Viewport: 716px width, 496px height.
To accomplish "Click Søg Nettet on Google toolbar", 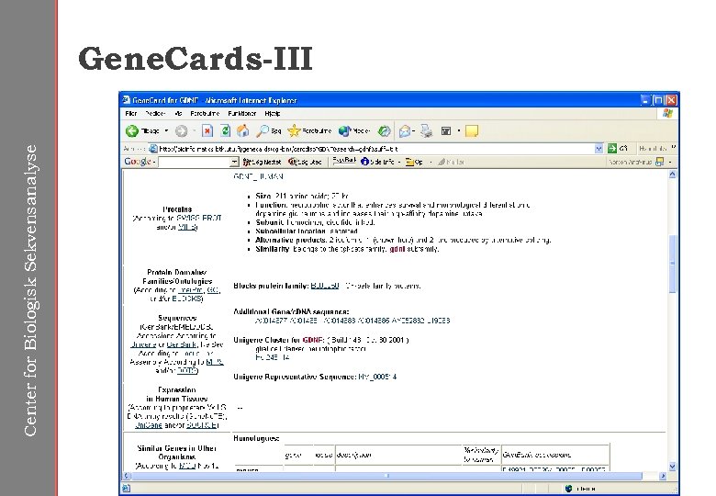I will click(x=262, y=162).
